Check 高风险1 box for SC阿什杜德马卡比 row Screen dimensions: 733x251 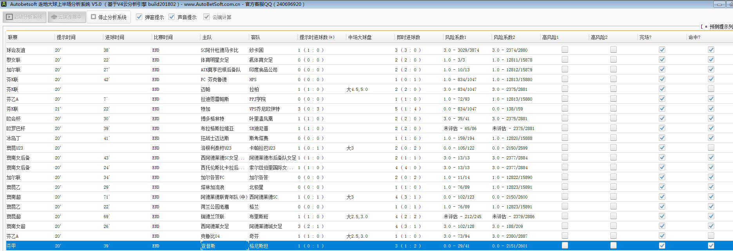565,50
